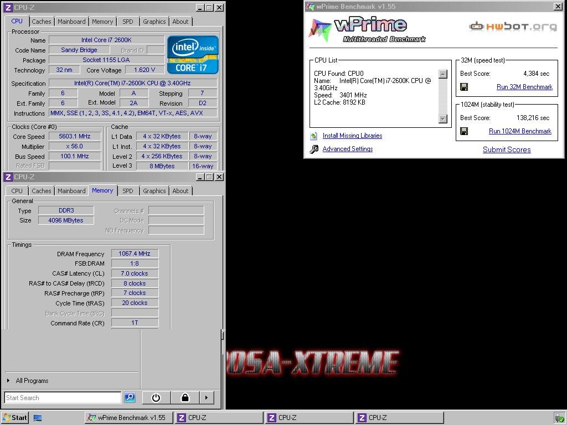Click Run 1024M Benchmark link
This screenshot has height=425, width=567.
pos(520,131)
